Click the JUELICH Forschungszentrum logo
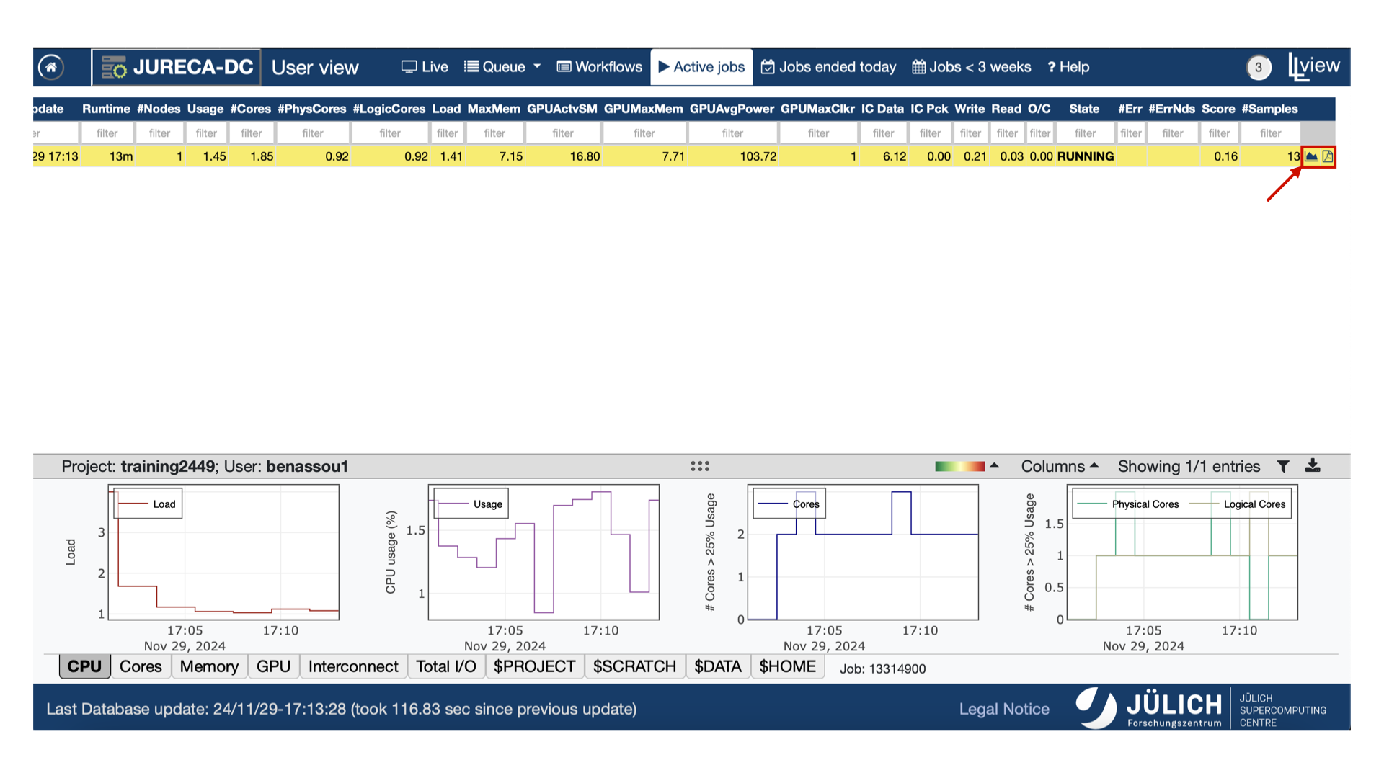 point(1150,708)
